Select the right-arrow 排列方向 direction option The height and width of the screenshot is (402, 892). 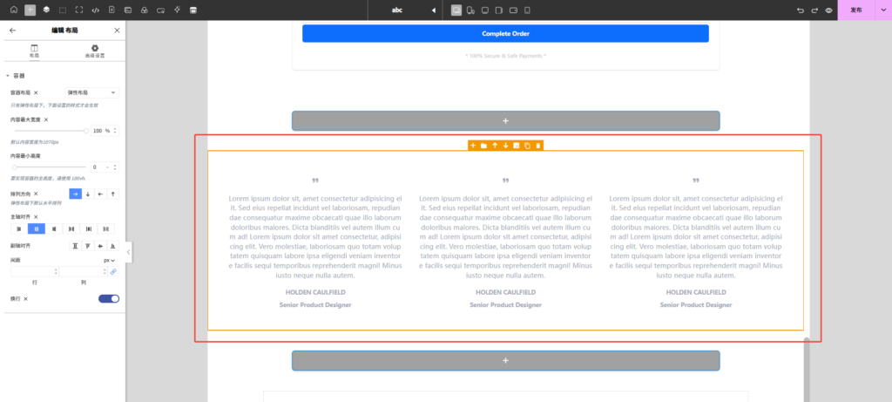click(75, 194)
